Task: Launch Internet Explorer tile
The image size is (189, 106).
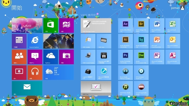Action: click(x=35, y=41)
